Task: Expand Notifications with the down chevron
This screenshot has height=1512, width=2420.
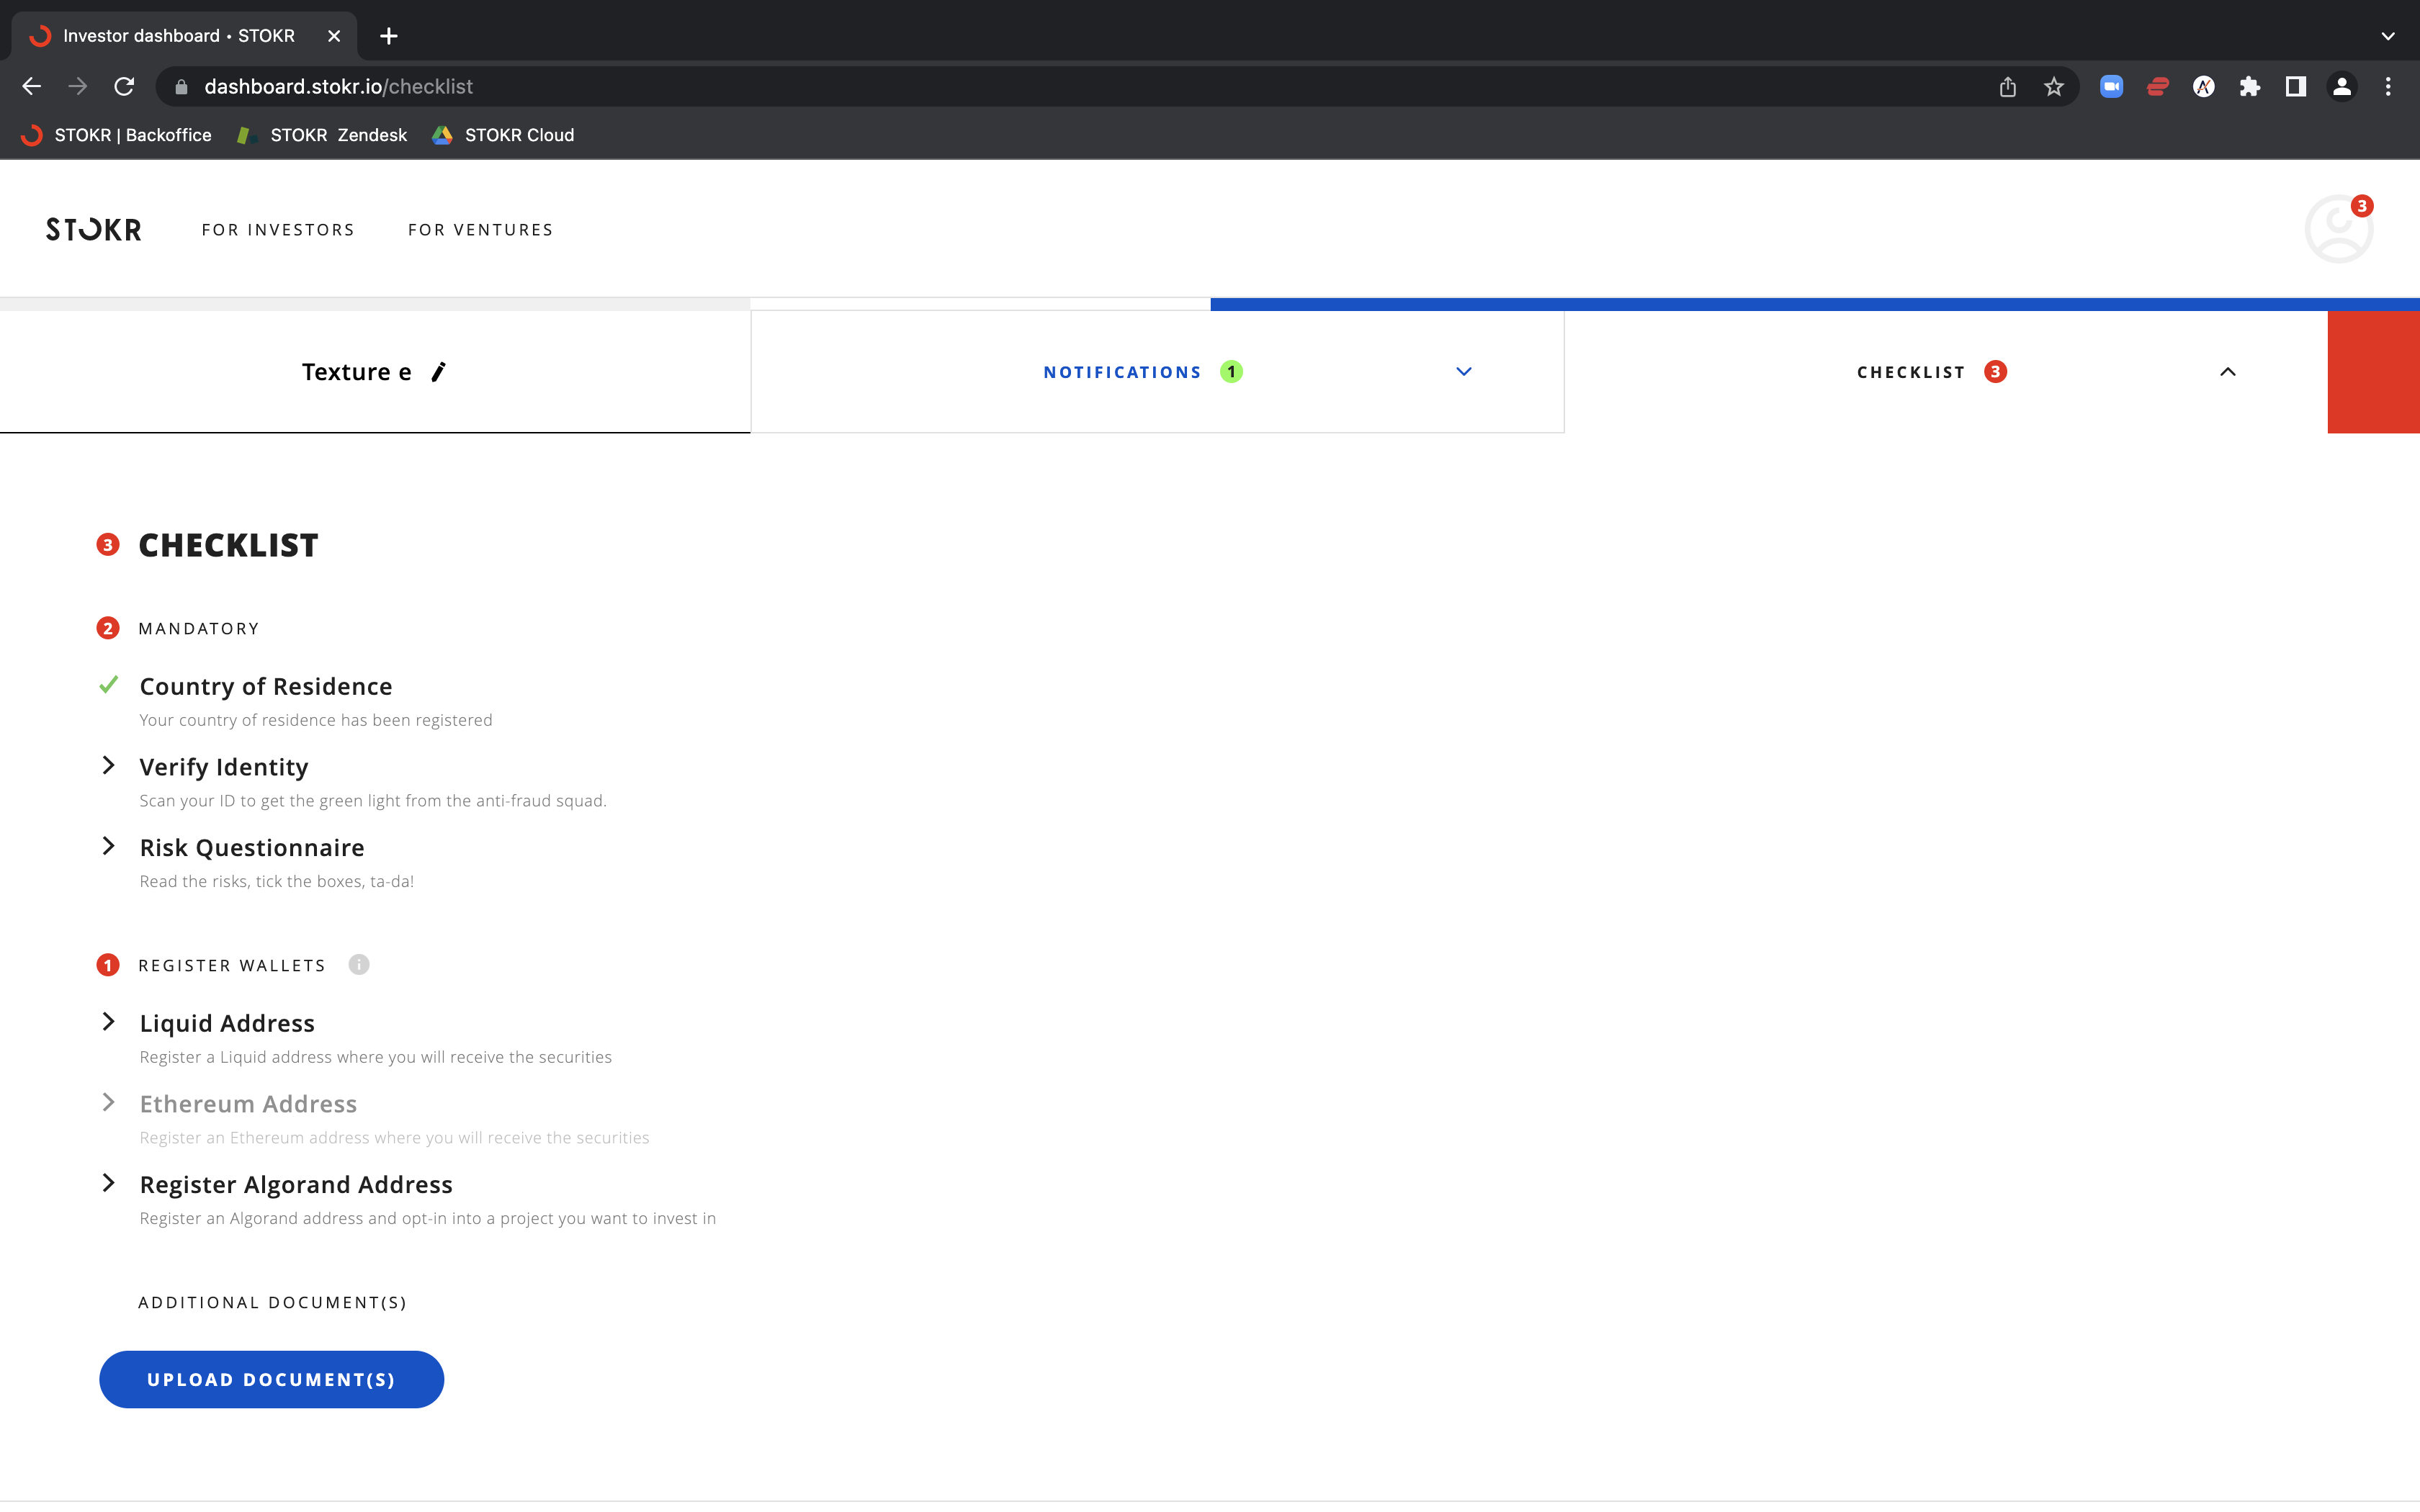Action: point(1464,372)
